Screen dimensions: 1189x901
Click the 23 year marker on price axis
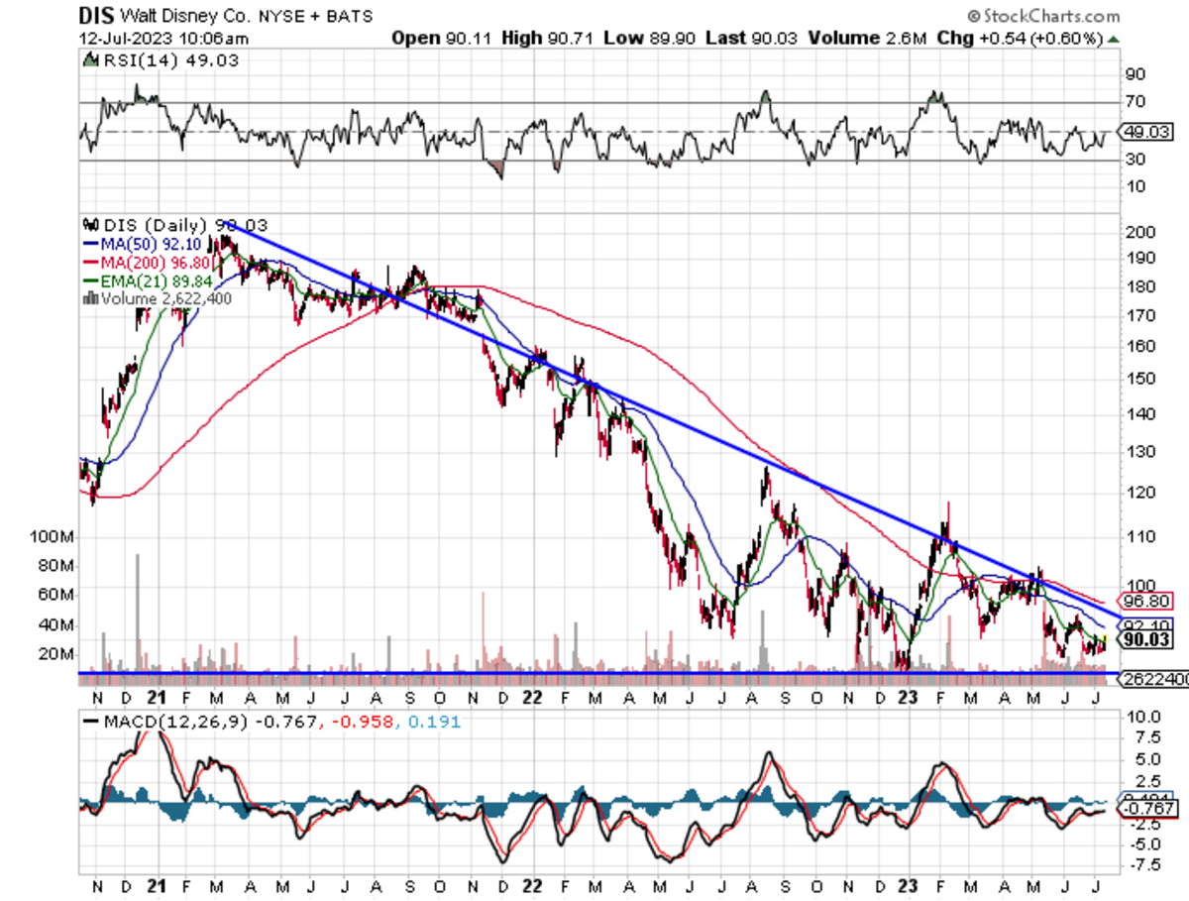click(x=911, y=698)
